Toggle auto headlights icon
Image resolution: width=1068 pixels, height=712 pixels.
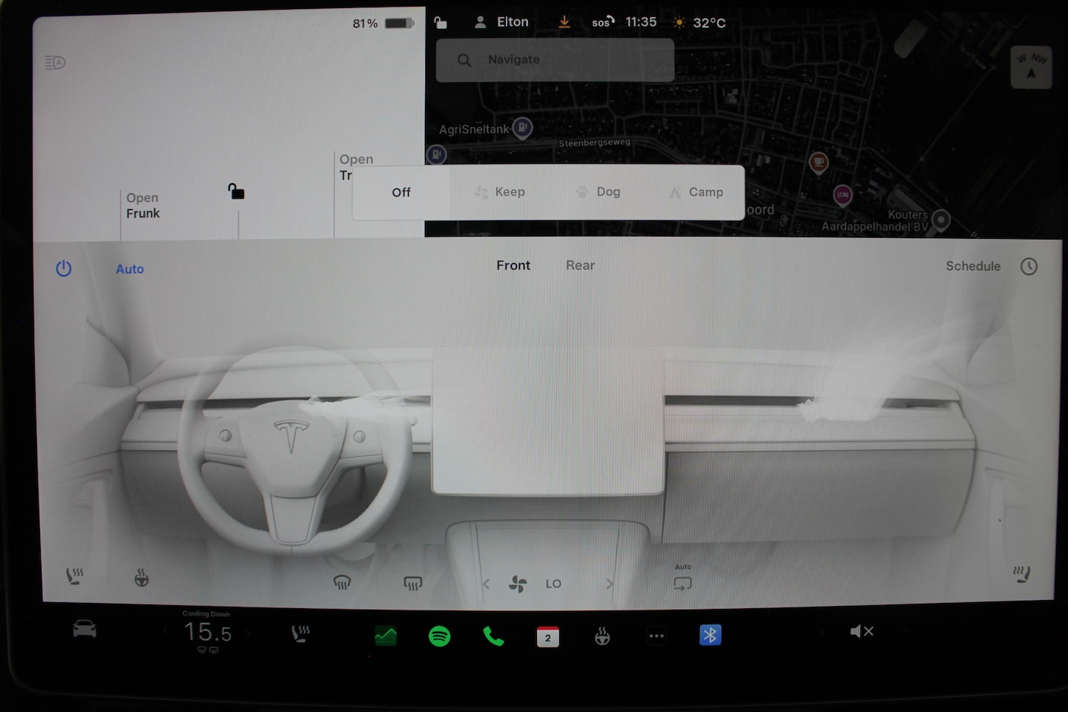[55, 63]
